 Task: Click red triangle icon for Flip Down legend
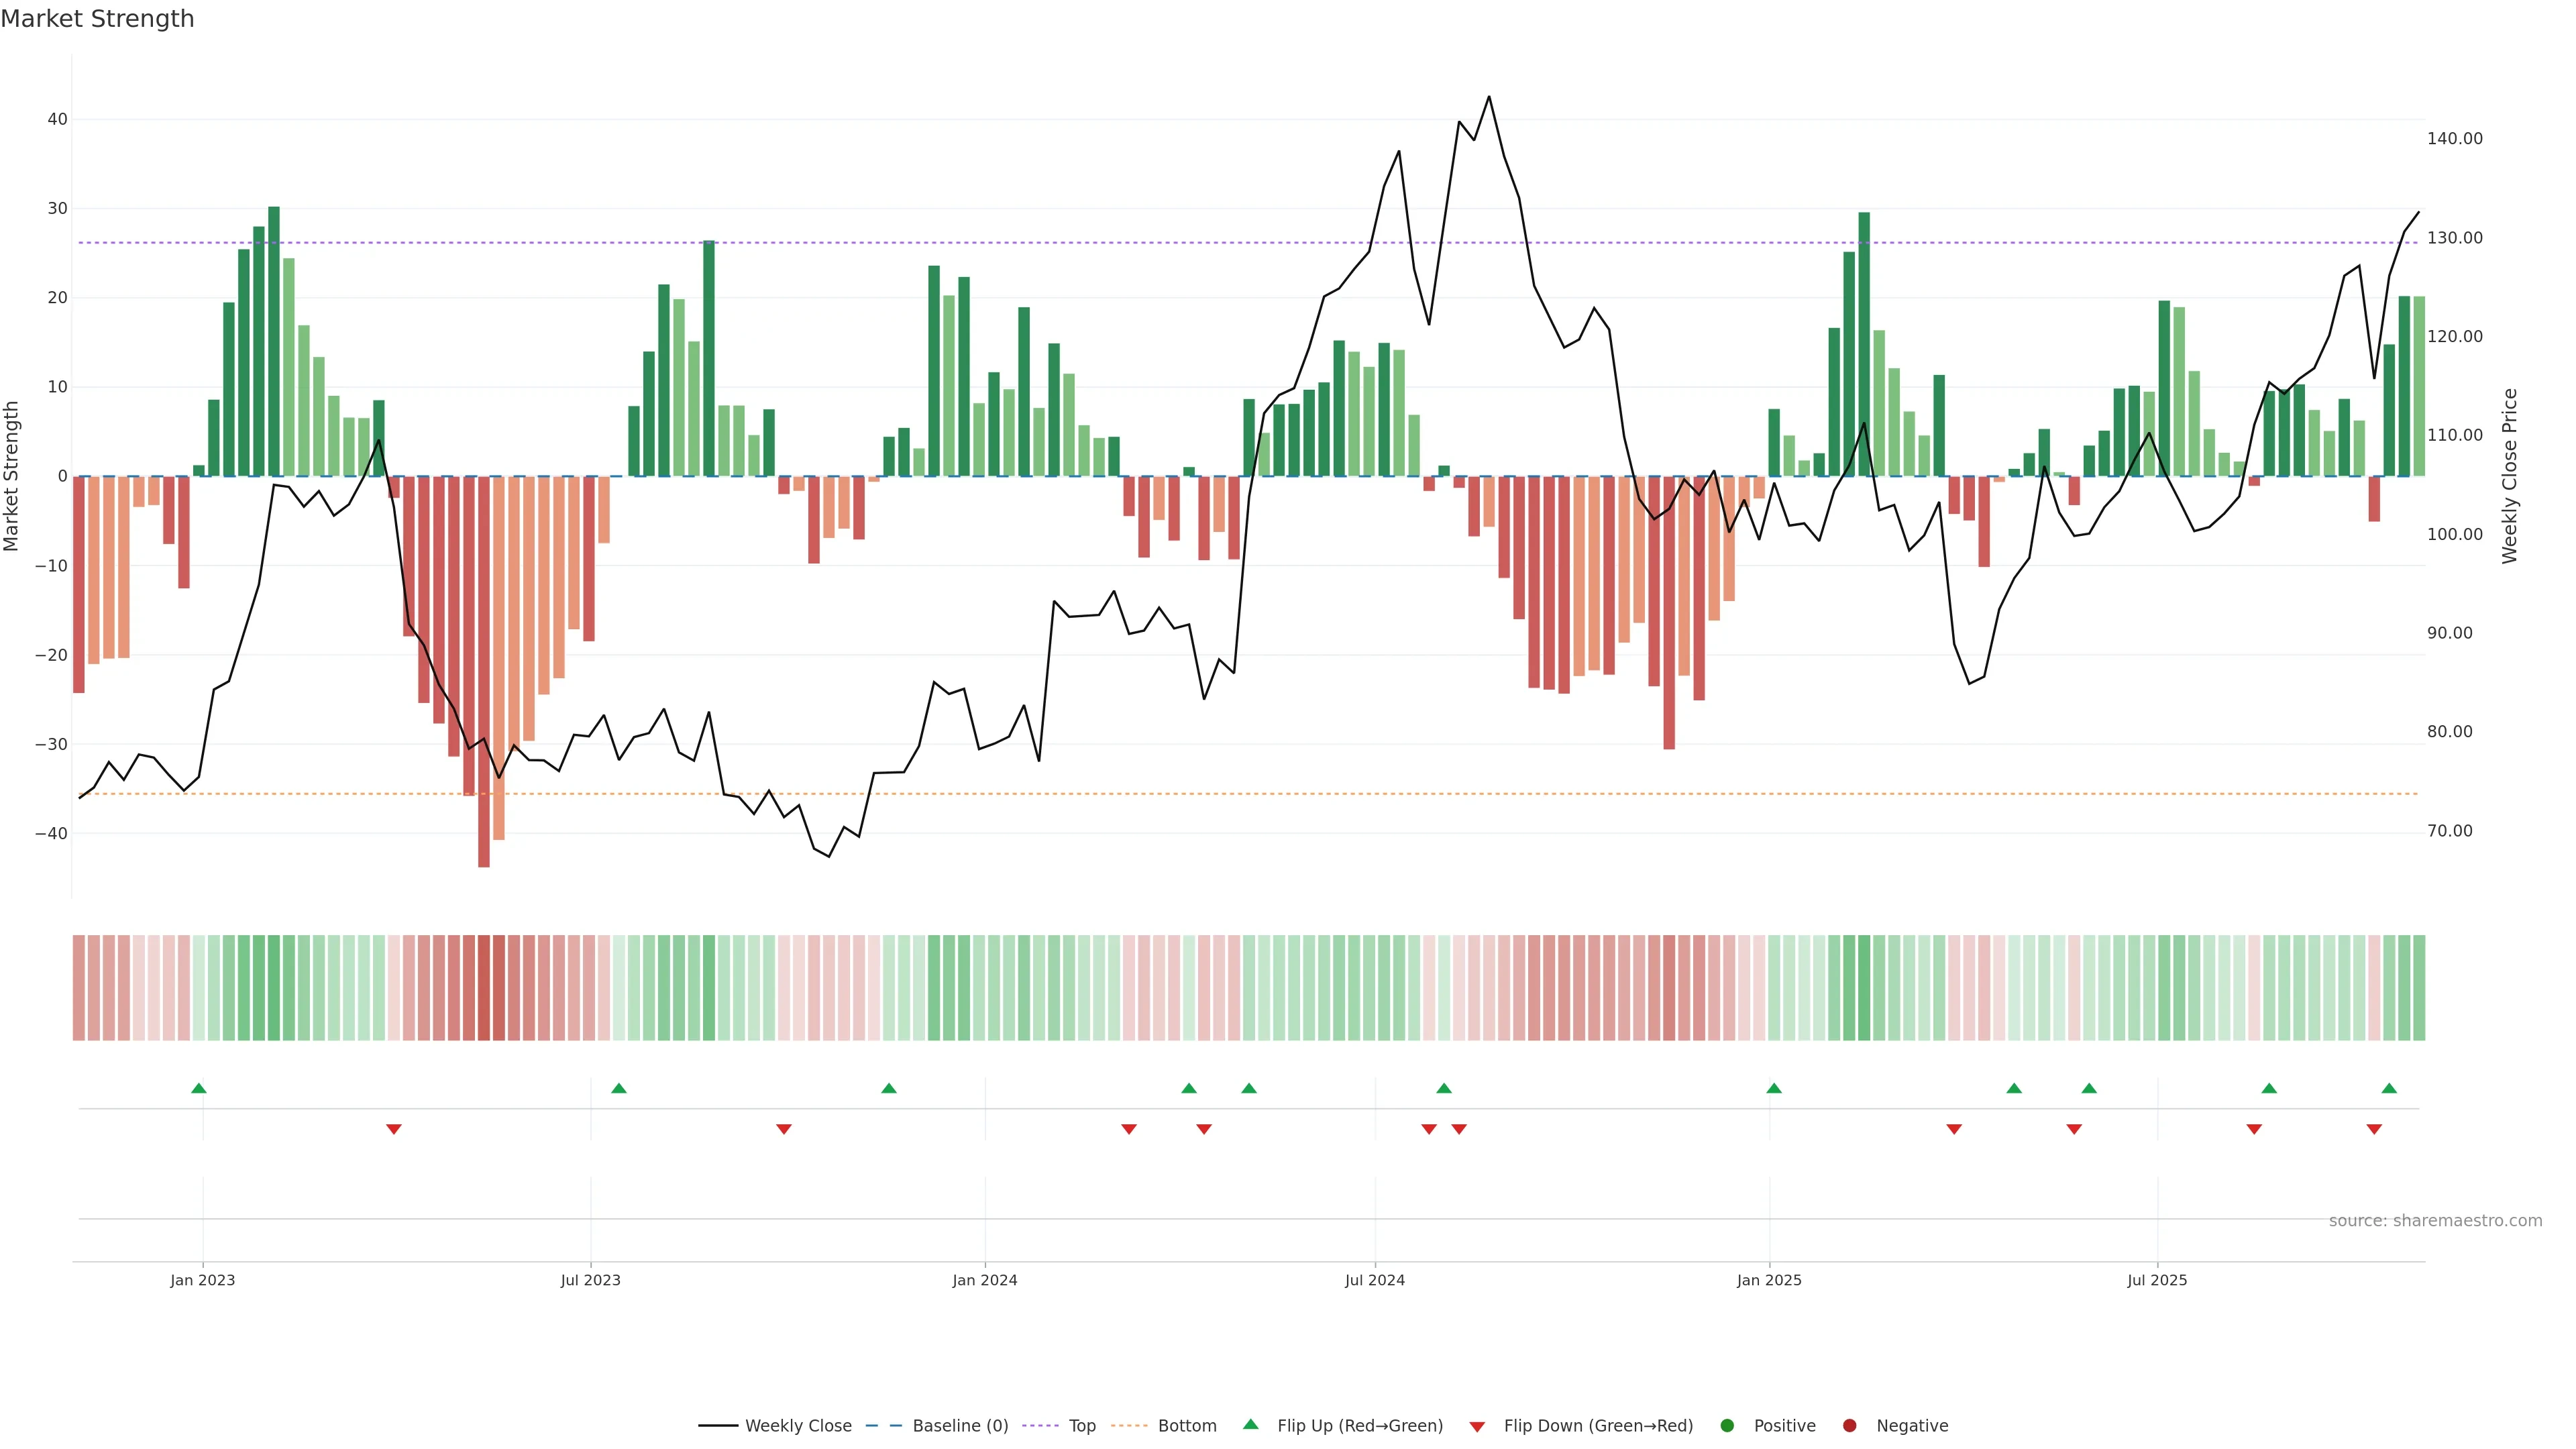pos(1477,1427)
